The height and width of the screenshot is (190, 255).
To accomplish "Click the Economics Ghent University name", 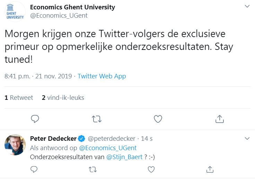I will pos(72,7).
